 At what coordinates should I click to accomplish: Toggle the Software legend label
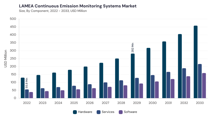(130, 112)
